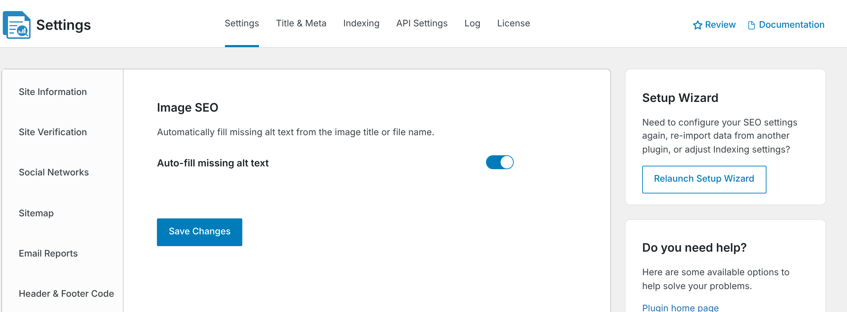Click the plugin logo icon beside Settings
Screen dimensions: 847x312
17,25
